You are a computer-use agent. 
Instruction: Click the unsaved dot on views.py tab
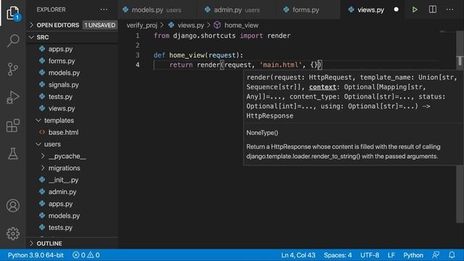(x=396, y=9)
